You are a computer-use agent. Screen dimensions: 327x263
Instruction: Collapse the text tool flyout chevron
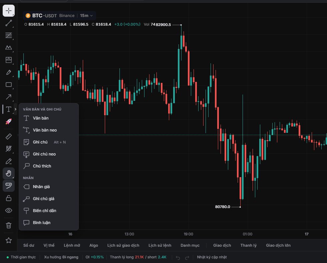(15, 109)
